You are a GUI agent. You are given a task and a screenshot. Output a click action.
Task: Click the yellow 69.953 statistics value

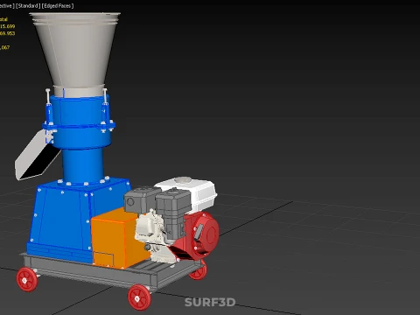(7, 33)
